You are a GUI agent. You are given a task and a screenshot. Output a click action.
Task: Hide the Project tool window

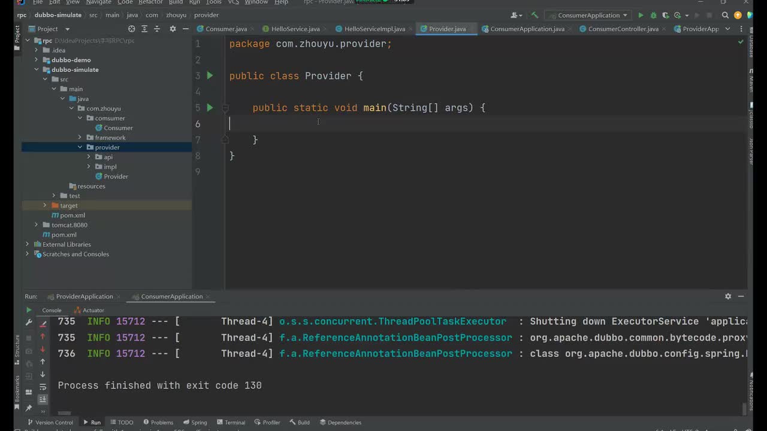(x=186, y=29)
